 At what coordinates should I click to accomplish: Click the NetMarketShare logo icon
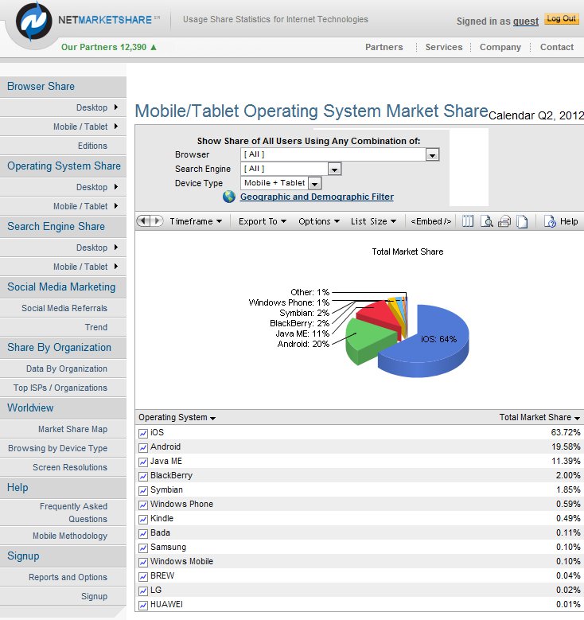[x=33, y=22]
